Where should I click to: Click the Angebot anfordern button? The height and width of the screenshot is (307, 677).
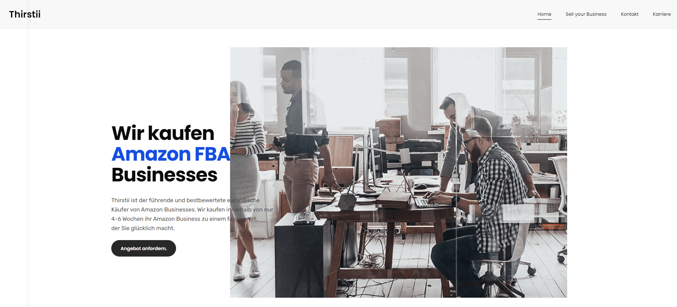[x=143, y=248]
